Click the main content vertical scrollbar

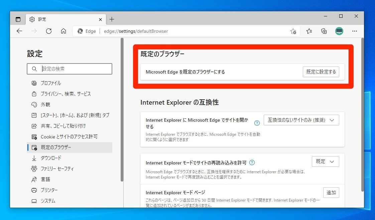(362, 115)
